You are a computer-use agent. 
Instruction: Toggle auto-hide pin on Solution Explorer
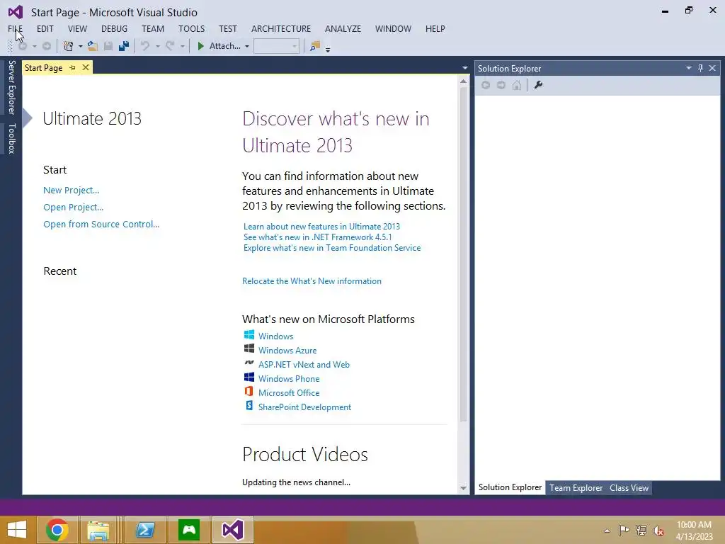[700, 68]
